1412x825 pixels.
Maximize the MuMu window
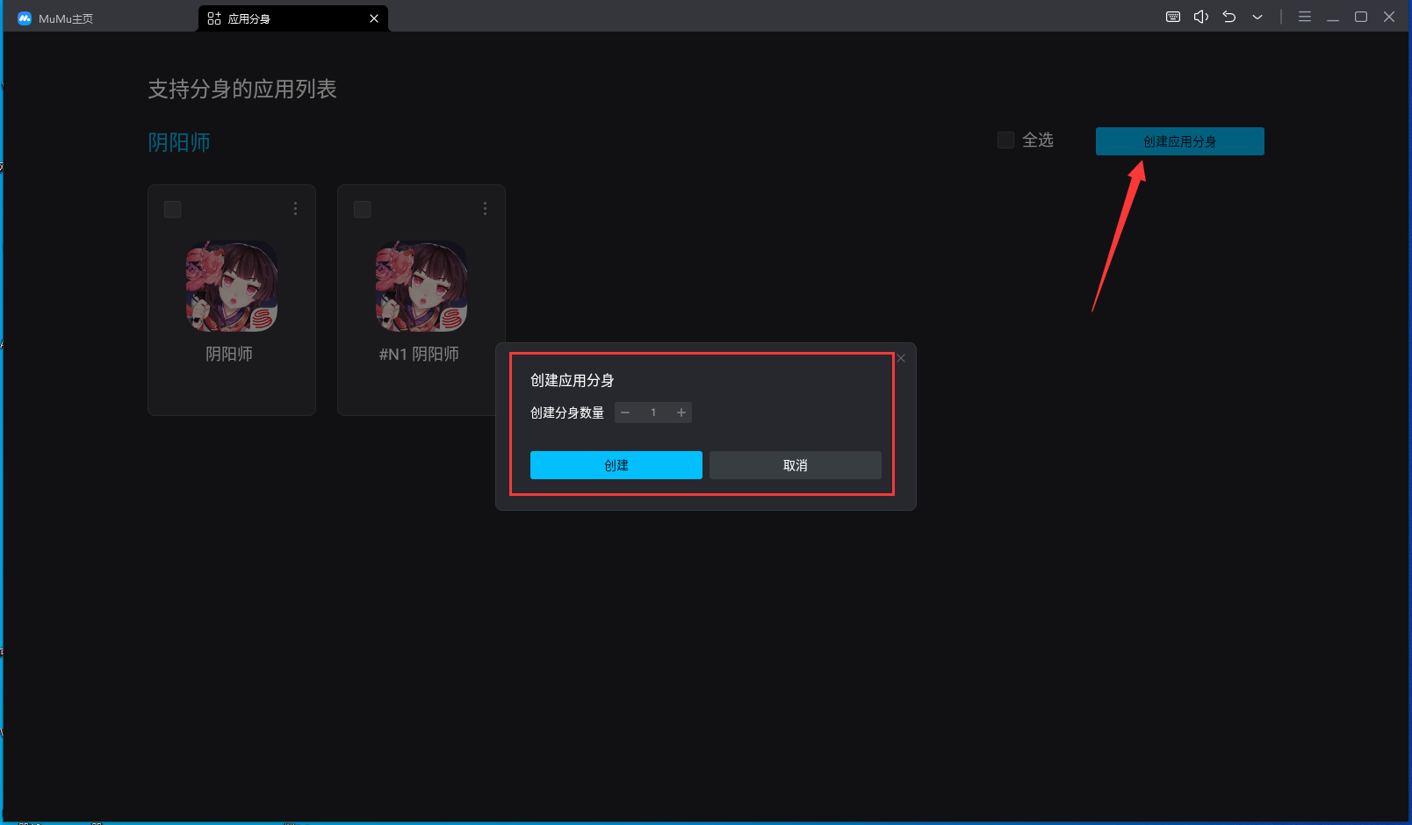(1361, 17)
